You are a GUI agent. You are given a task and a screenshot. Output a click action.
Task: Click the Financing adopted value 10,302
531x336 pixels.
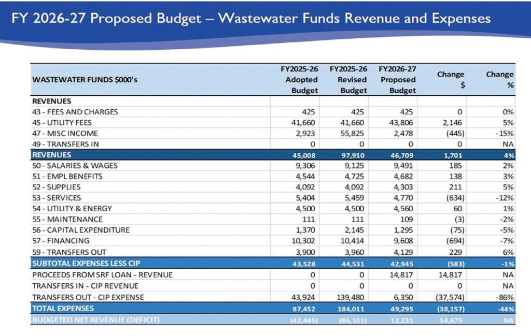point(303,241)
